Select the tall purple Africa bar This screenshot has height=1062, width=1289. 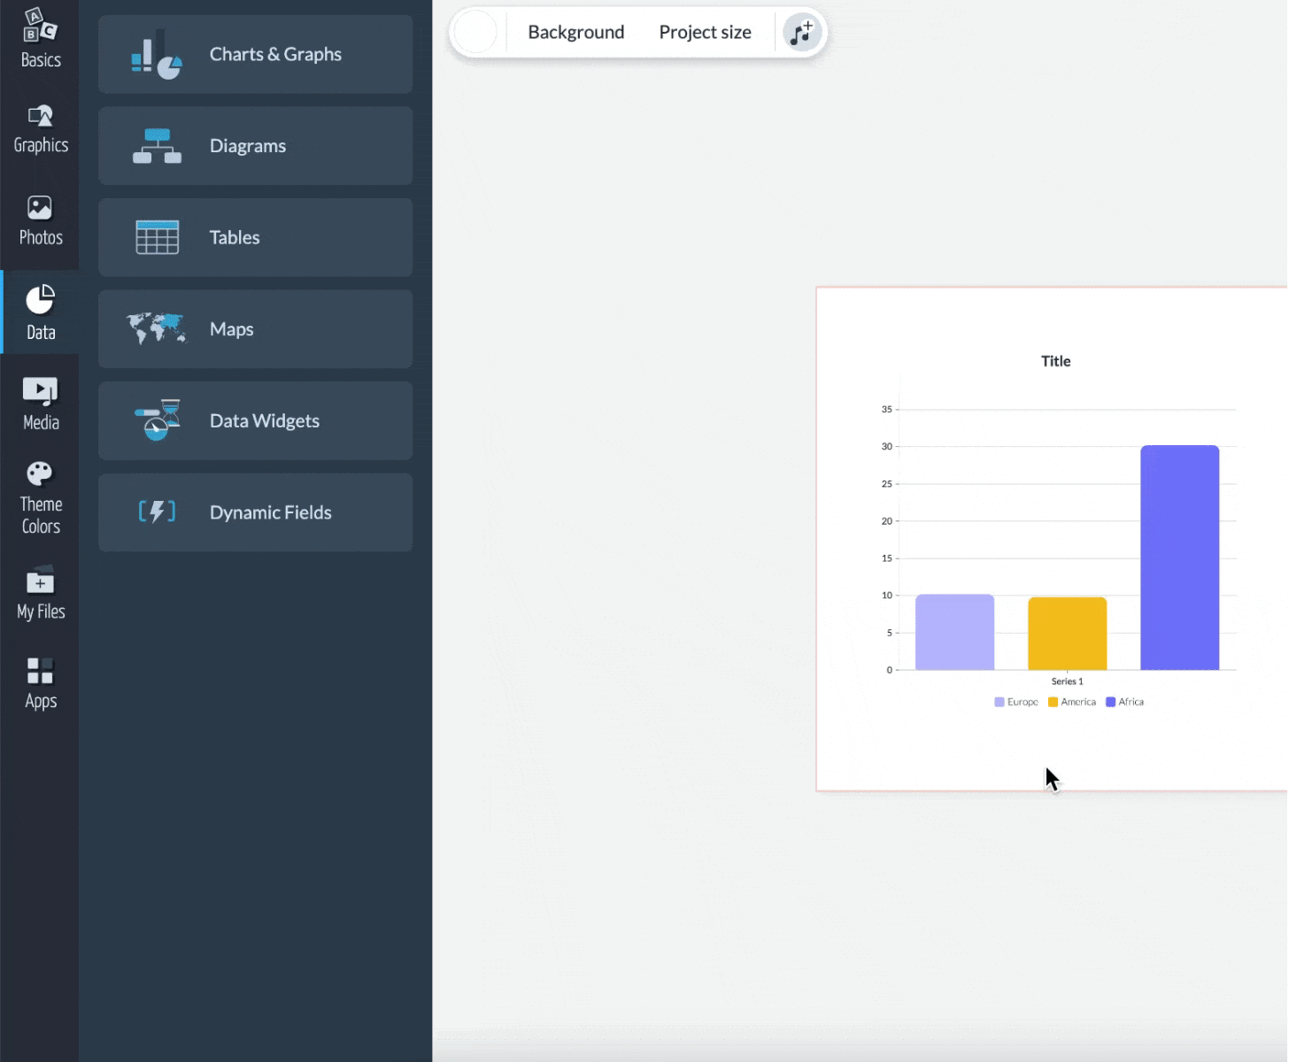[1179, 558]
